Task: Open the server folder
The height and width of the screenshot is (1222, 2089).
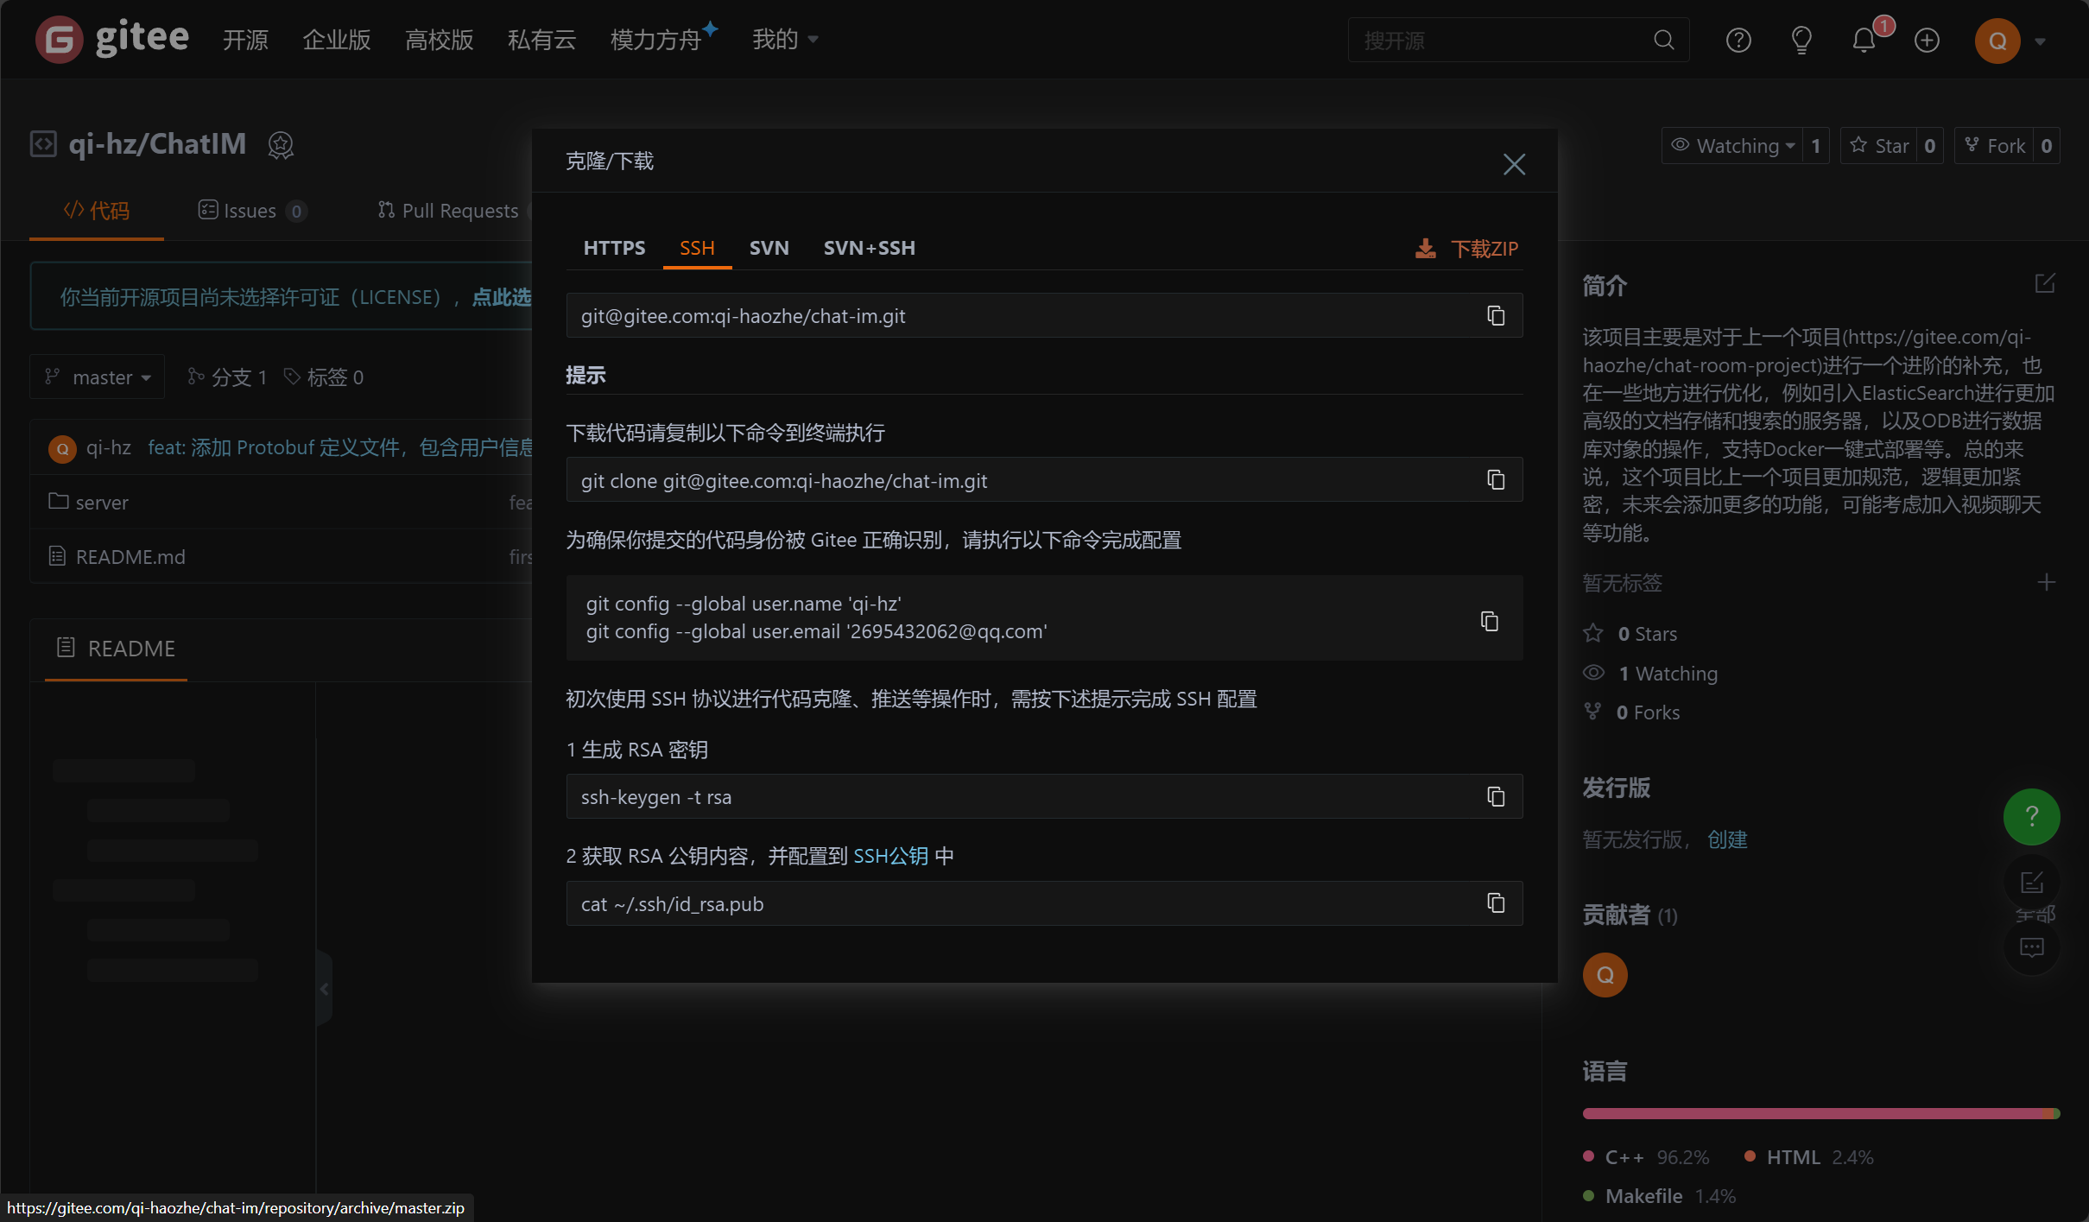Action: click(x=102, y=502)
